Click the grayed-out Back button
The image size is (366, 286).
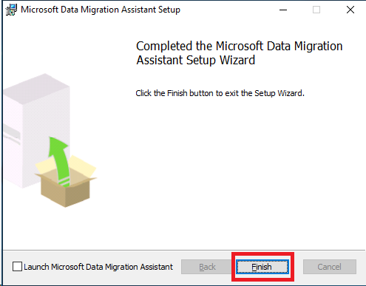click(x=207, y=267)
